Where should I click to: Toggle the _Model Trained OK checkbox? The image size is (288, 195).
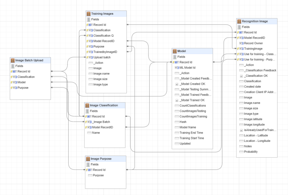(177, 100)
